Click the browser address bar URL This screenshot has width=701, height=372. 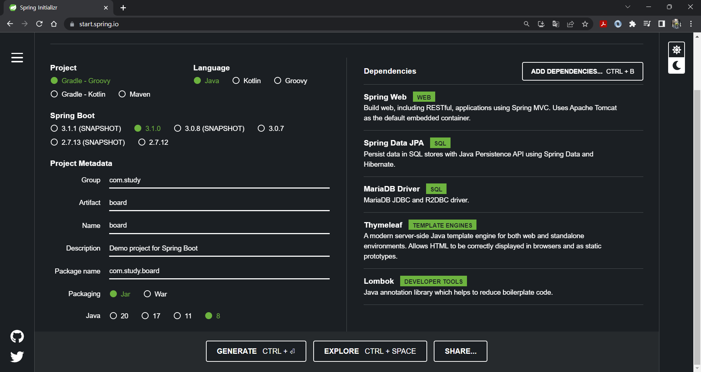(x=99, y=24)
